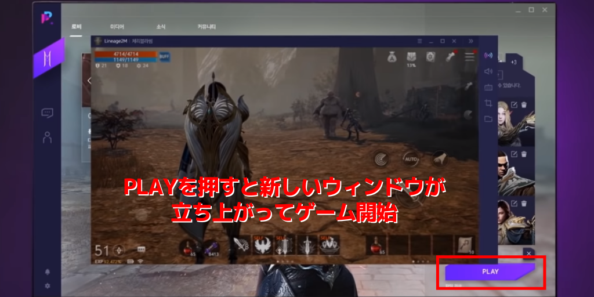The height and width of the screenshot is (297, 594).
Task: Tap the pickup hand button
Action: pyautogui.click(x=440, y=158)
